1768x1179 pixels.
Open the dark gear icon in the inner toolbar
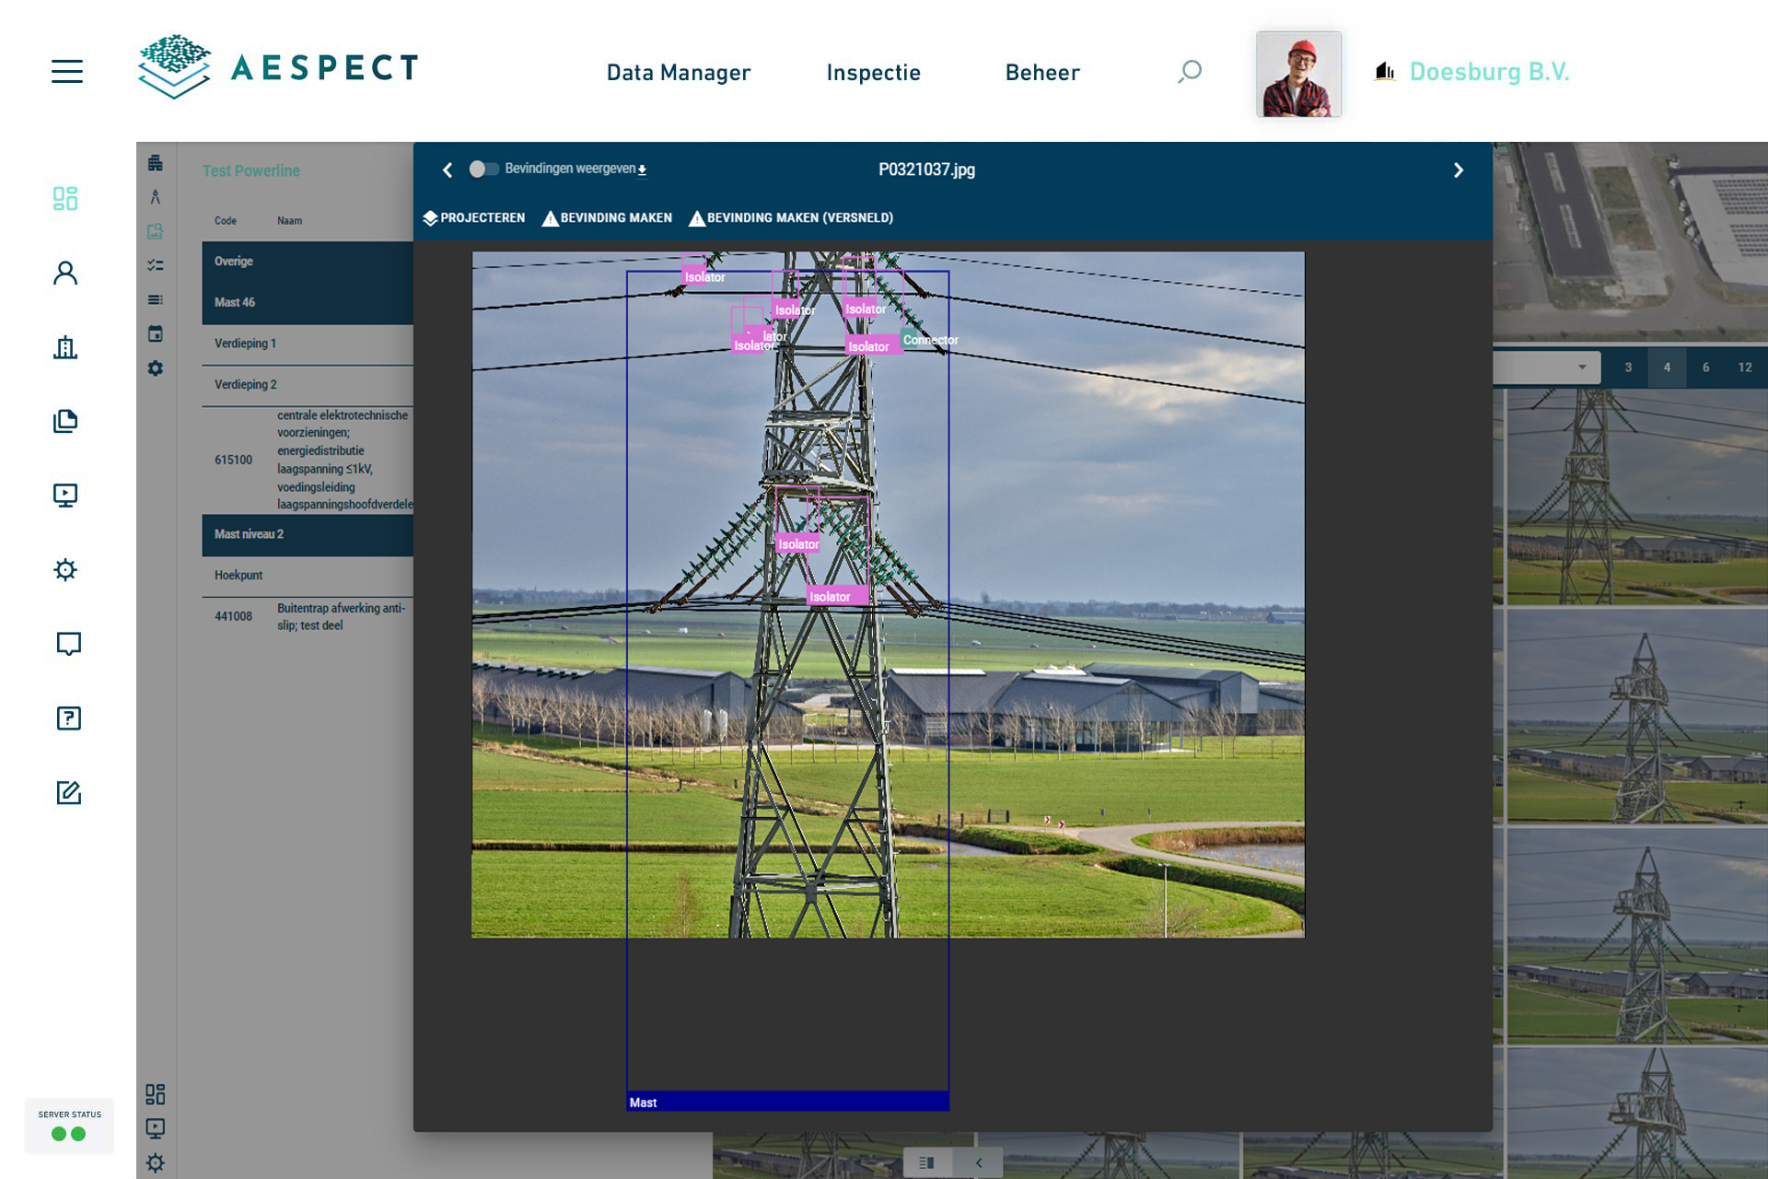pyautogui.click(x=156, y=368)
